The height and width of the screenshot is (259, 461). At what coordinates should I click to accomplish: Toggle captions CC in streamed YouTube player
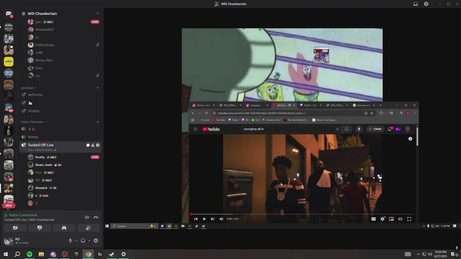tap(373, 219)
